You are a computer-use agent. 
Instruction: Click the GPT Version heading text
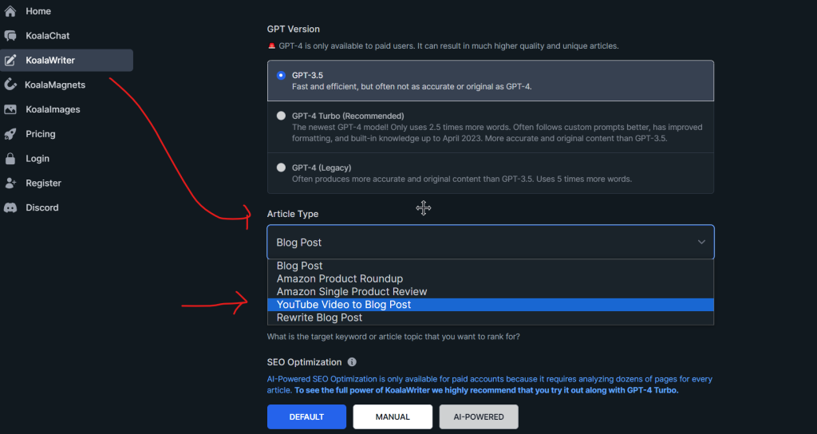point(294,30)
